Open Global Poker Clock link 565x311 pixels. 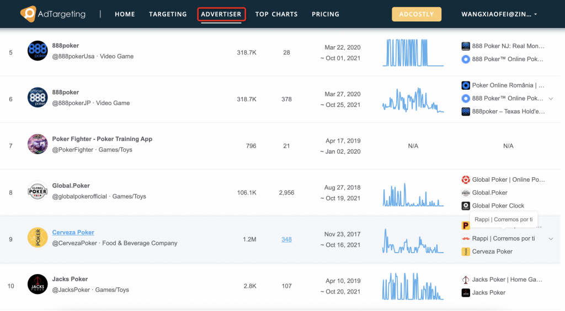[498, 206]
